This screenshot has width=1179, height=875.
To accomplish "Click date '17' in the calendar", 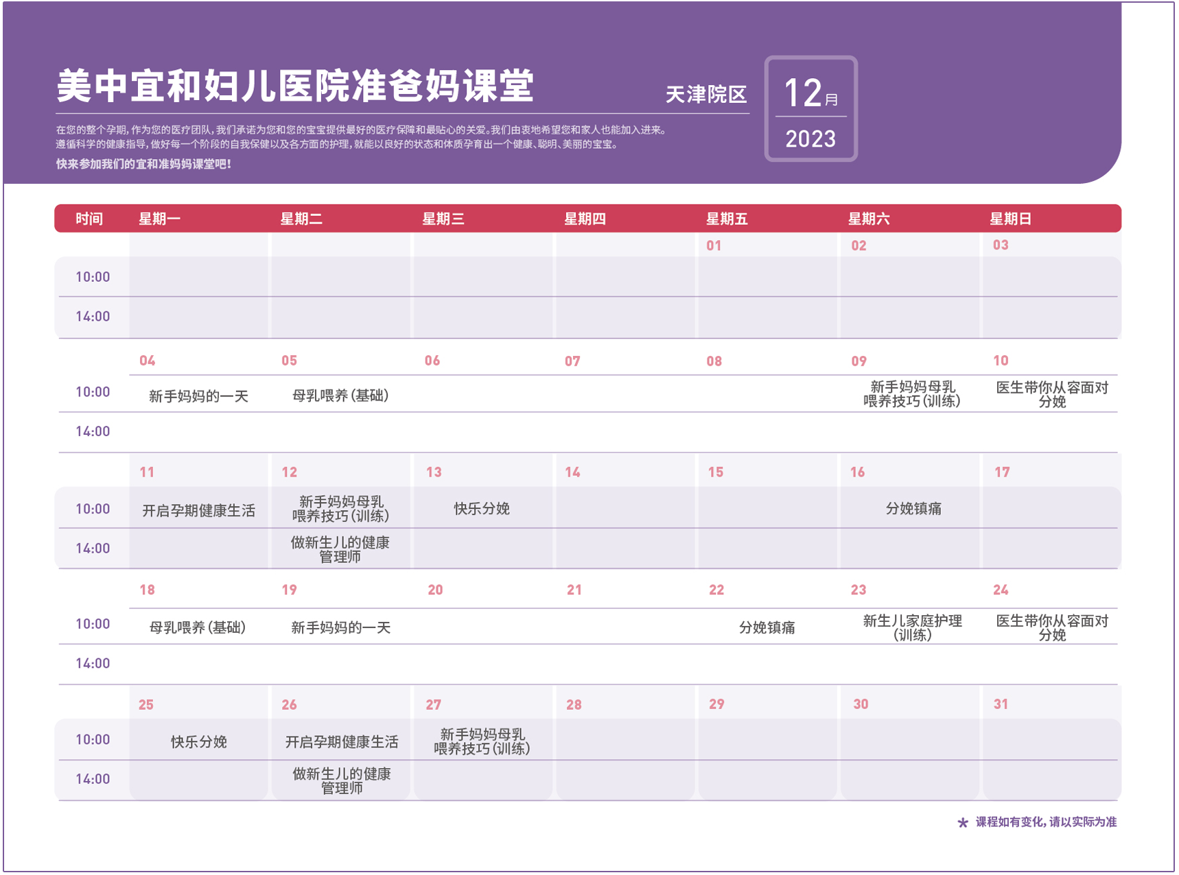I will pos(1003,472).
